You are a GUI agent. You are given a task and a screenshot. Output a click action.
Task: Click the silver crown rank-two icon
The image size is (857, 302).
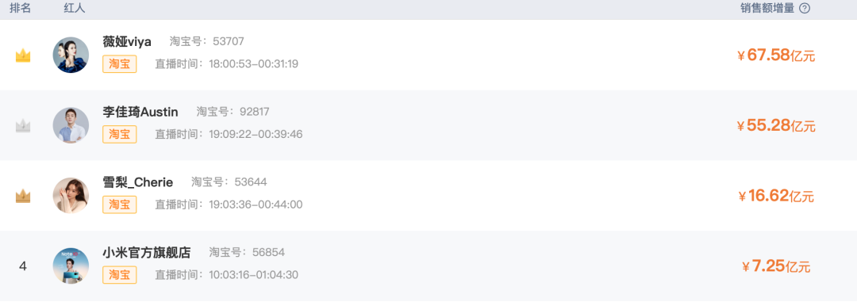click(x=23, y=126)
